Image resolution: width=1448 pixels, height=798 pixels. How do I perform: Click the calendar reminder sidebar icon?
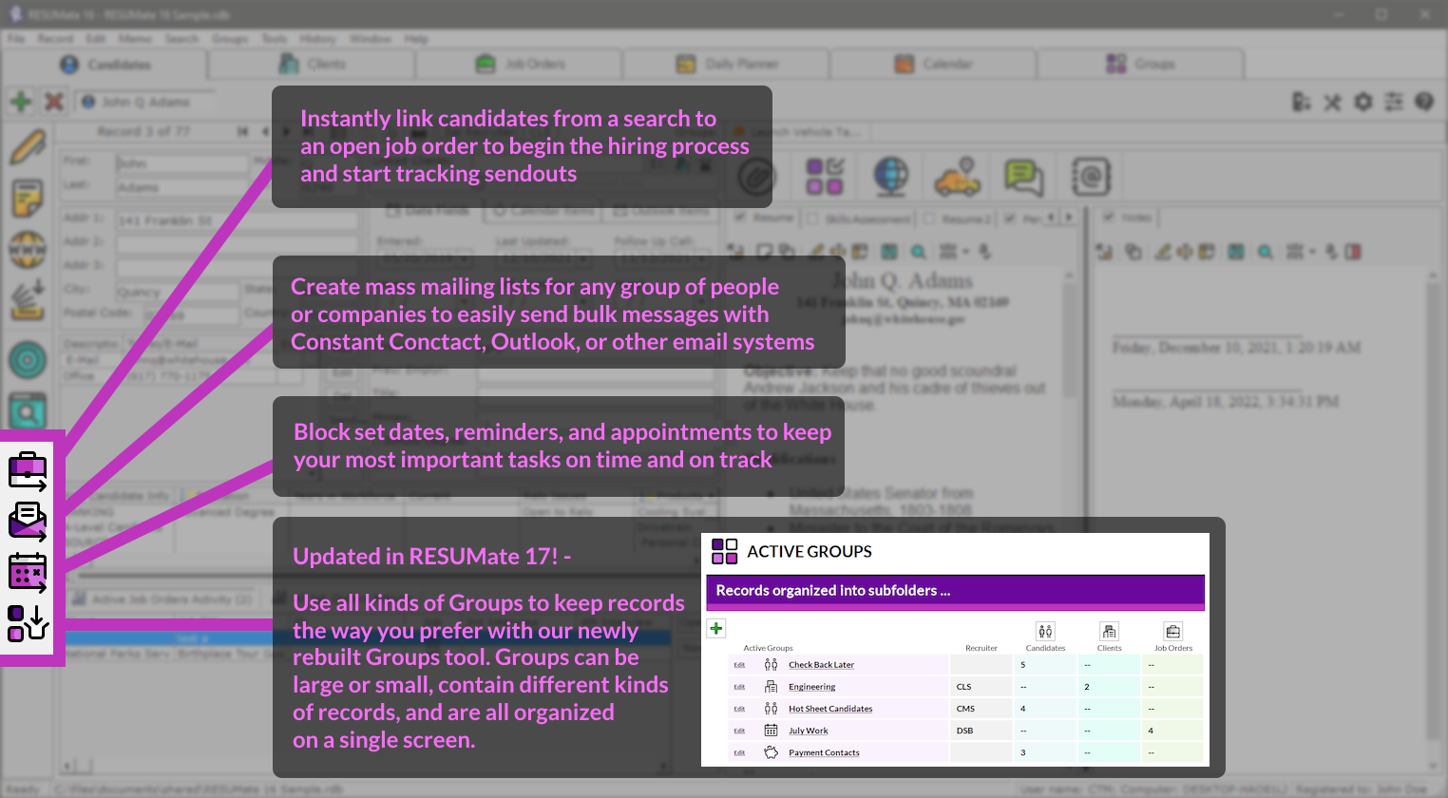tap(28, 572)
